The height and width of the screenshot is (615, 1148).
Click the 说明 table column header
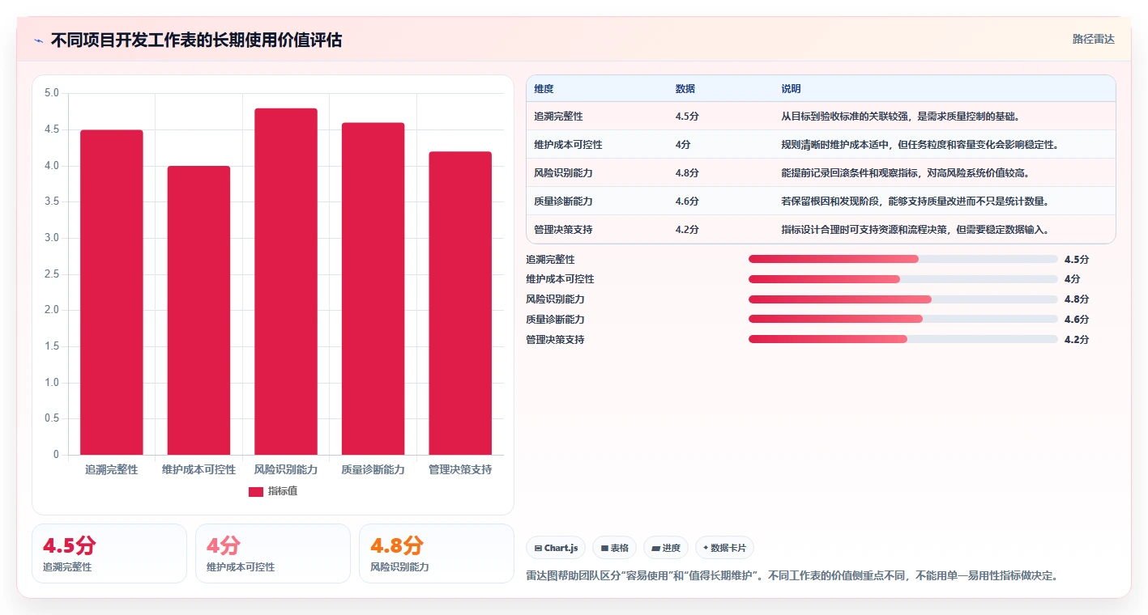click(x=791, y=89)
